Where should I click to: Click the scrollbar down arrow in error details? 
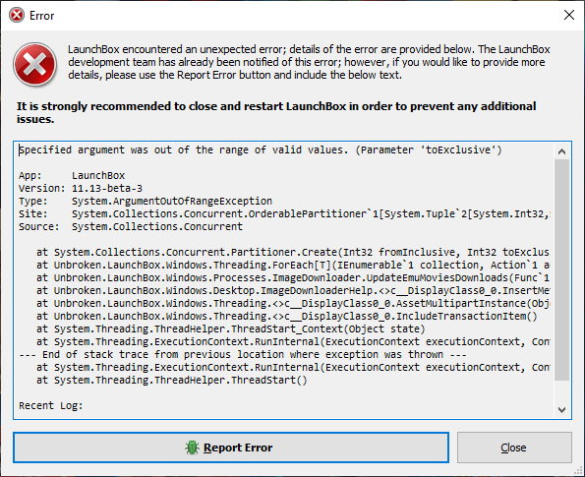(561, 410)
